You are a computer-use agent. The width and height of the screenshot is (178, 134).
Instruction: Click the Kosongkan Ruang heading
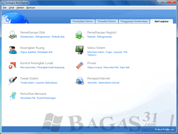[32, 48]
